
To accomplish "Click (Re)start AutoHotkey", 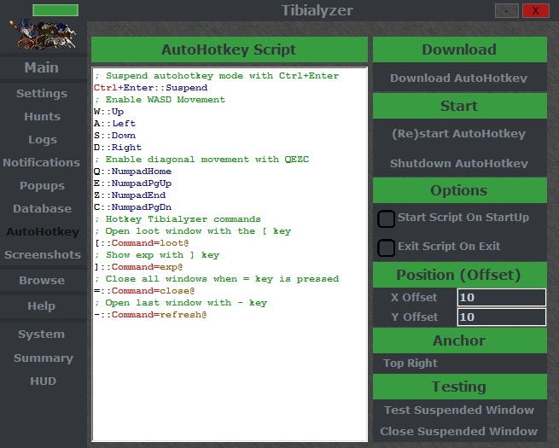I will 459,134.
